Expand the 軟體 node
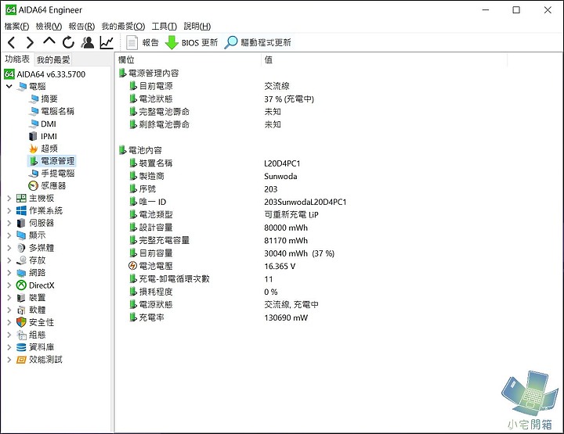564x434 pixels. (9, 310)
